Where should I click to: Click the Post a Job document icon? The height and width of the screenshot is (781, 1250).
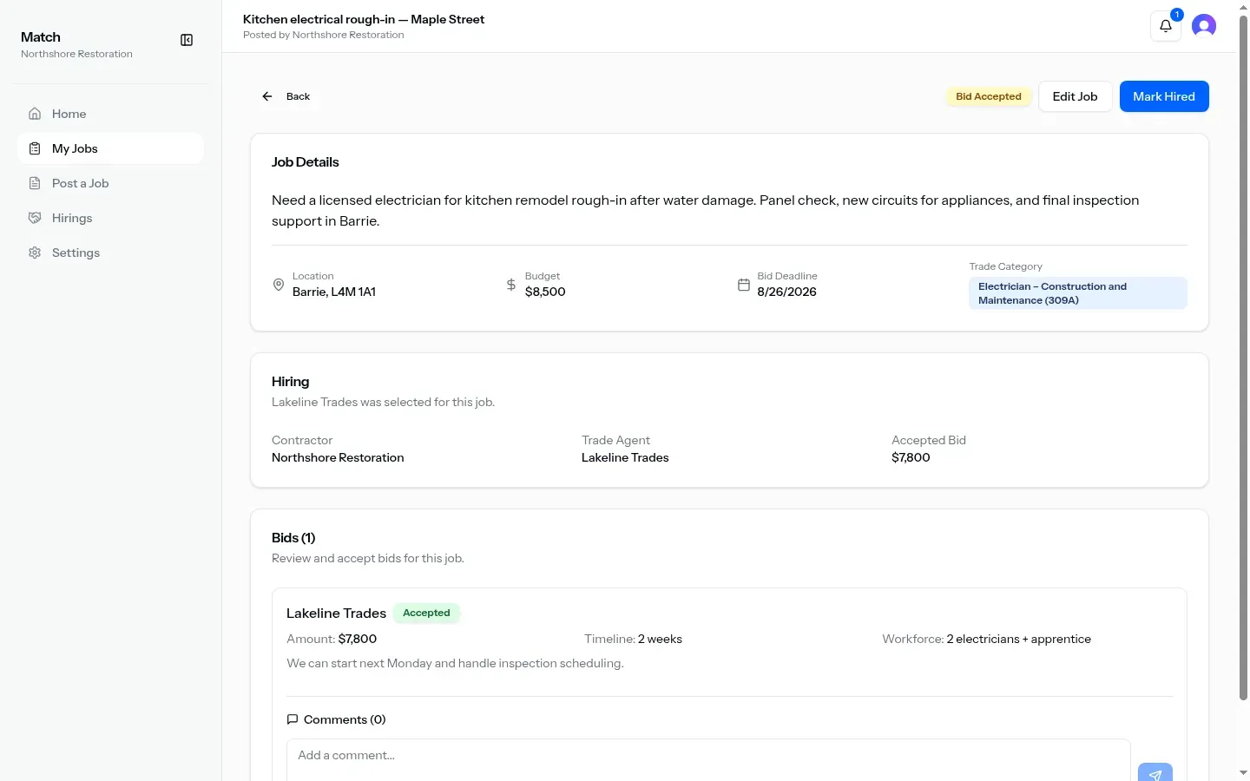point(35,183)
